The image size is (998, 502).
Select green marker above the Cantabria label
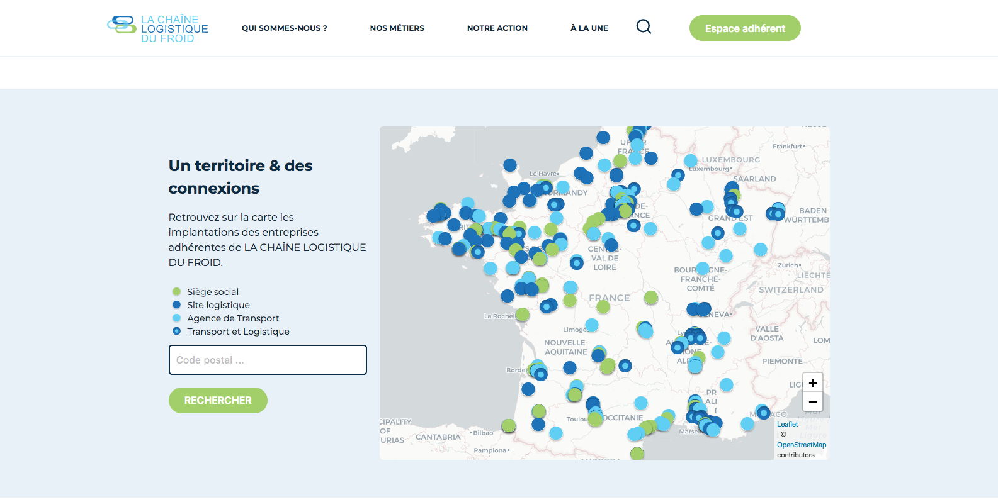click(x=509, y=426)
